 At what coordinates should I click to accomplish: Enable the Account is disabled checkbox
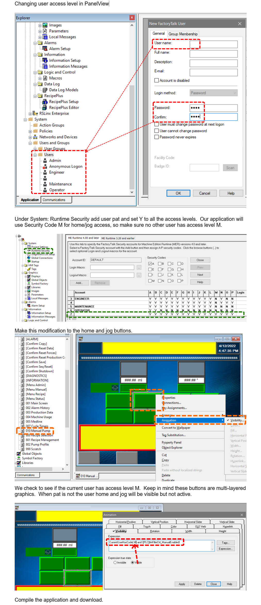click(156, 80)
